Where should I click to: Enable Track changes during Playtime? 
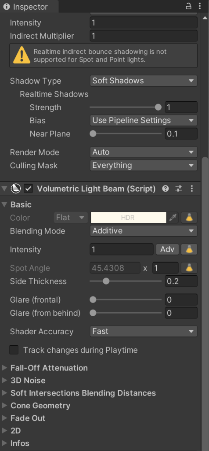click(x=14, y=350)
